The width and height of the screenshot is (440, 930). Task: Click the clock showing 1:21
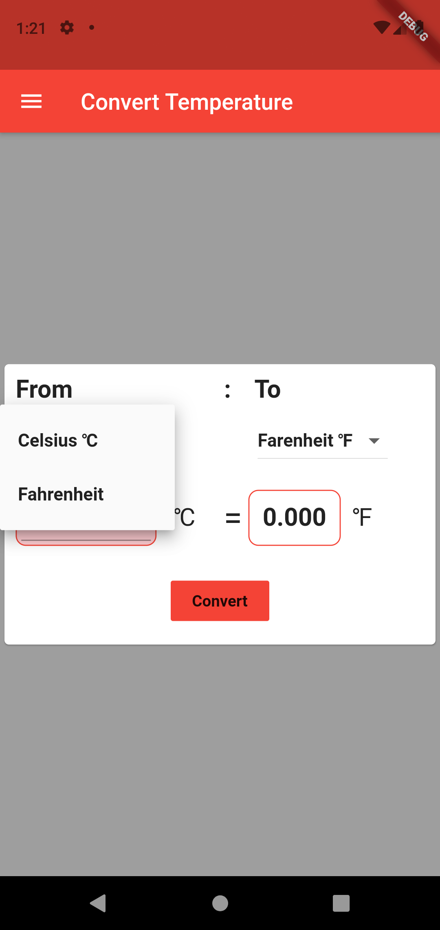click(32, 28)
